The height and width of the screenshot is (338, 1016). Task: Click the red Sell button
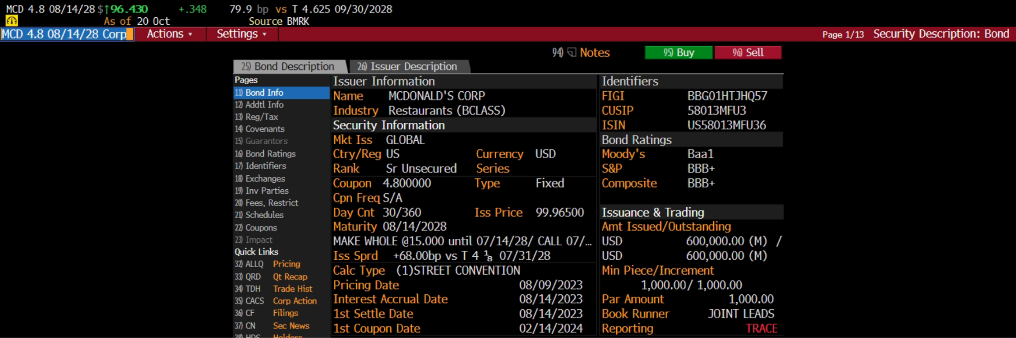748,53
